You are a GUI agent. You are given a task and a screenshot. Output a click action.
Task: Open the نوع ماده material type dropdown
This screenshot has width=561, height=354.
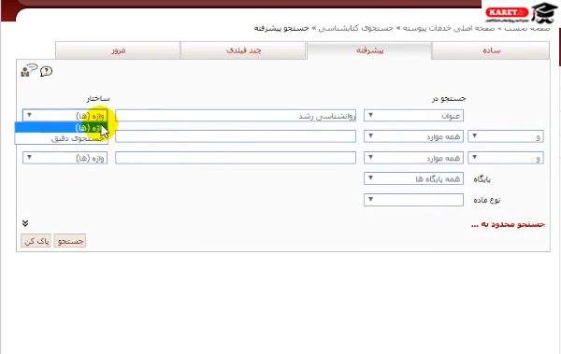pyautogui.click(x=413, y=200)
